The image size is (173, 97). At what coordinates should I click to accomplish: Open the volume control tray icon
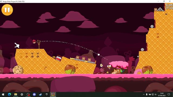156,95
